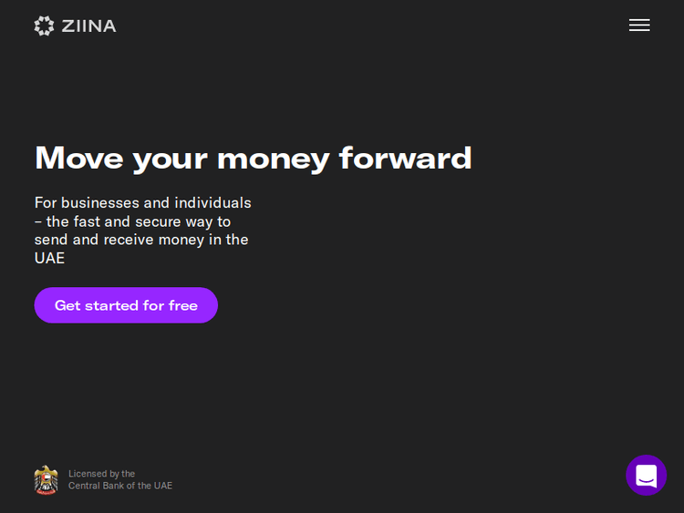The width and height of the screenshot is (684, 513).
Task: Click the word 'individuals' in the tagline
Action: pyautogui.click(x=212, y=202)
